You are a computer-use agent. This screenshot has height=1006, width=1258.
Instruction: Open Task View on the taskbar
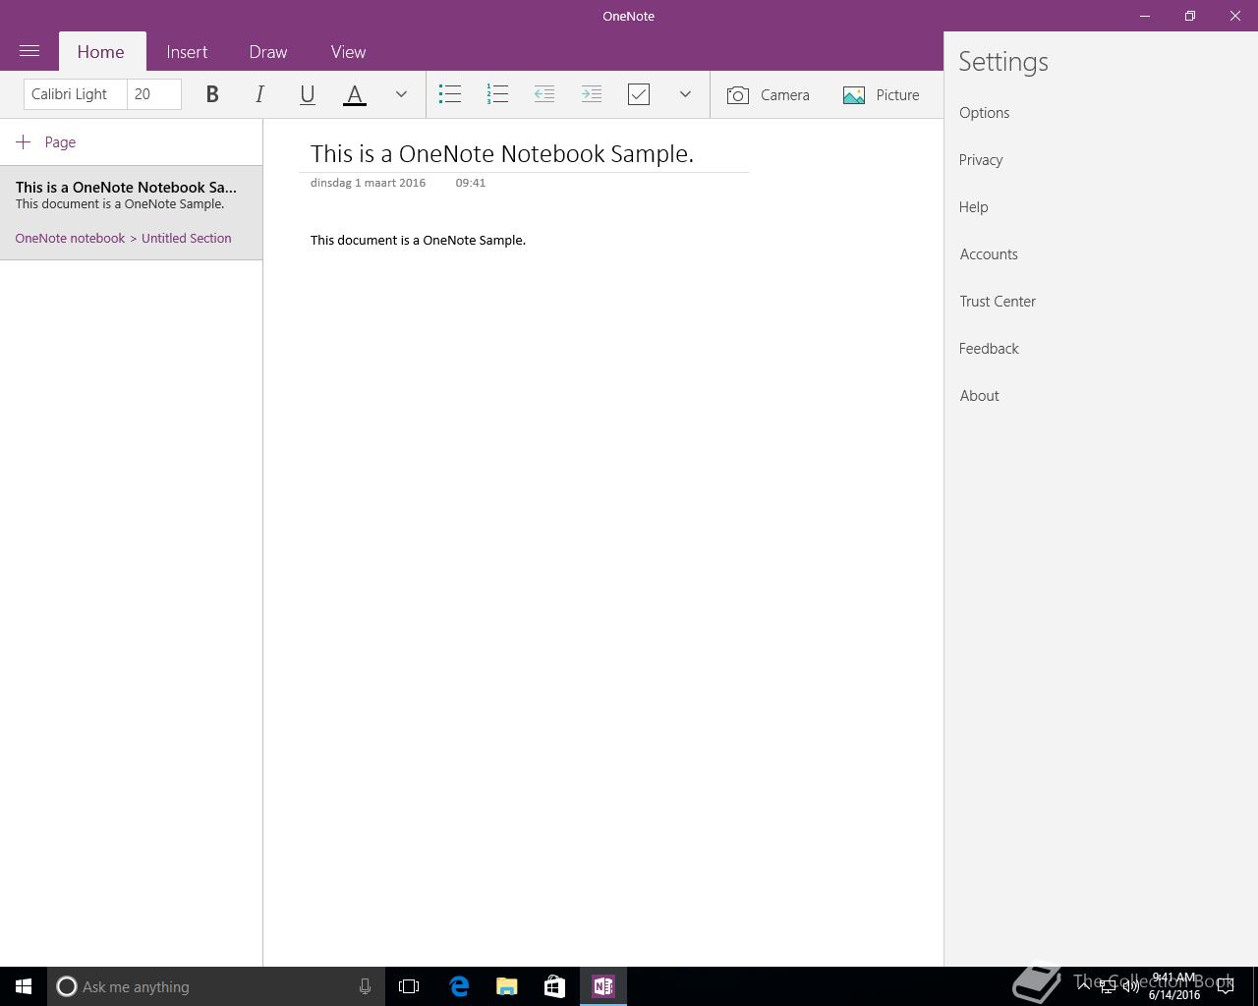pyautogui.click(x=409, y=986)
